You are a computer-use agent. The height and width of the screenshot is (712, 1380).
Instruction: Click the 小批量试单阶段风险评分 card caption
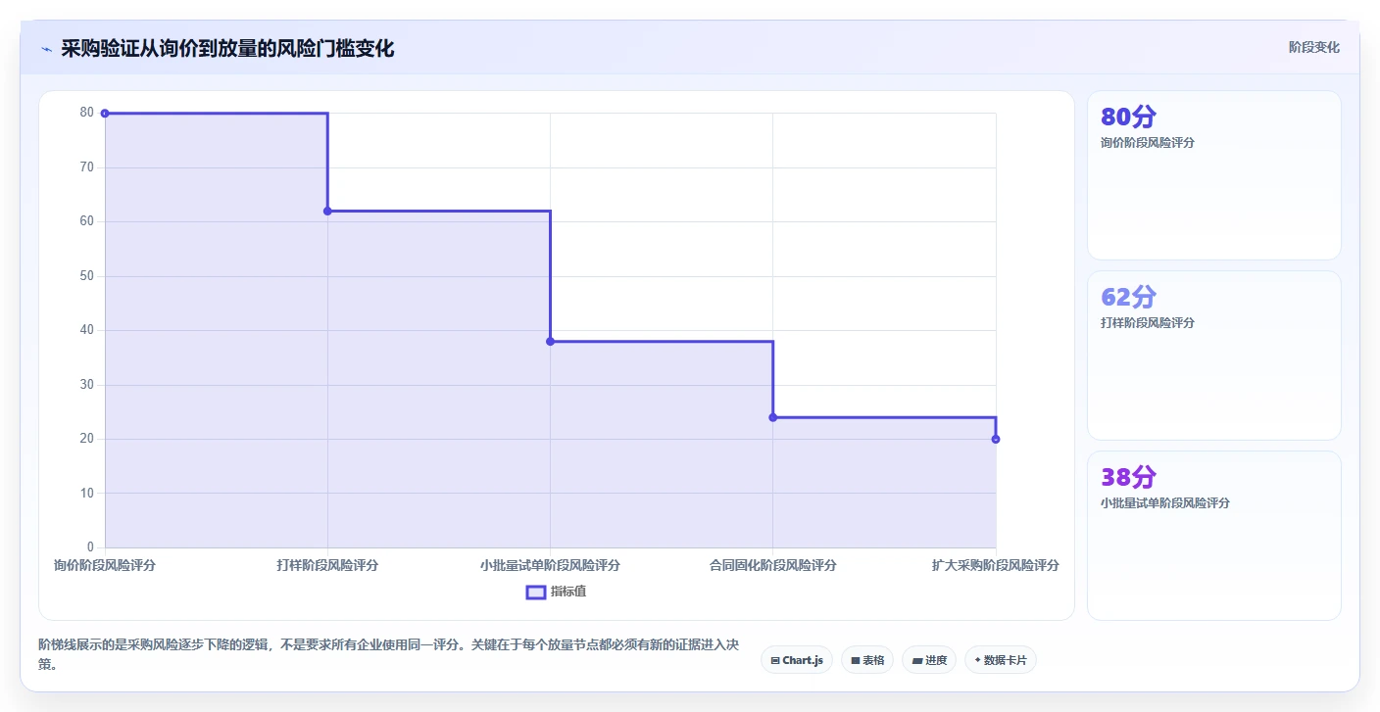coord(1165,502)
